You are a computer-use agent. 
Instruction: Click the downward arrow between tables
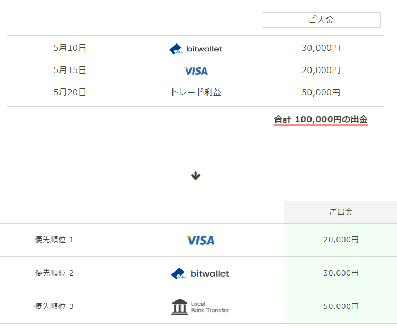195,176
